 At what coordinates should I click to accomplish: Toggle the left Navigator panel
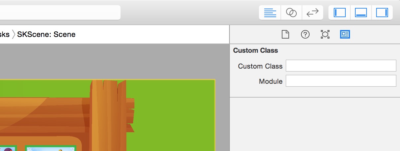339,13
